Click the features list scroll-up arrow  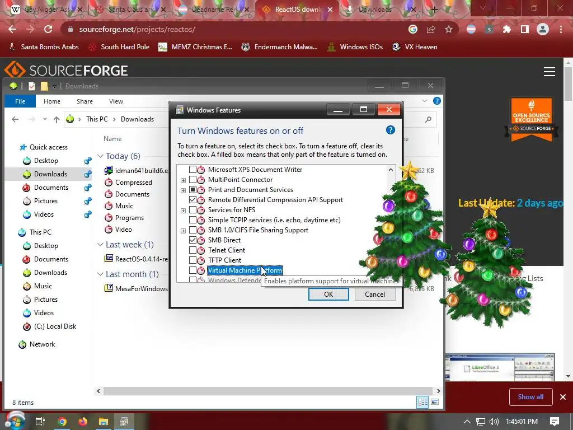(x=391, y=170)
